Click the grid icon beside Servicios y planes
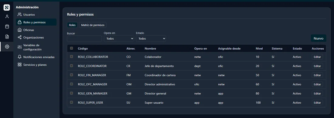Screen dimensions: 334x118 click(20, 64)
